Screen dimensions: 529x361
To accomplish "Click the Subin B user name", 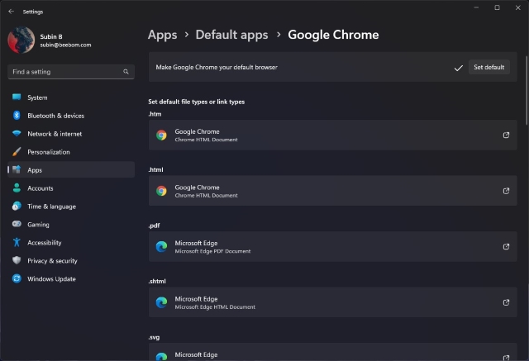I will click(x=51, y=36).
